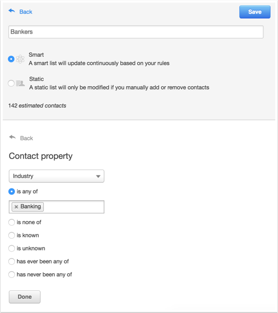This screenshot has height=313, width=278.
Task: Click the blue Save button
Action: click(x=255, y=12)
